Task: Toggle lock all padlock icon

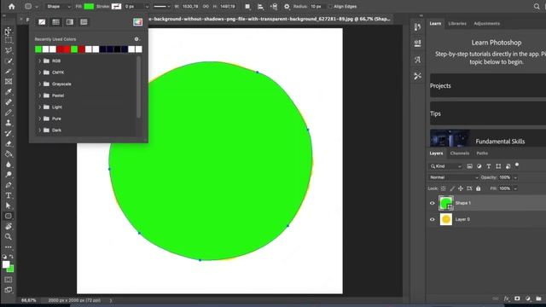Action: 478,188
